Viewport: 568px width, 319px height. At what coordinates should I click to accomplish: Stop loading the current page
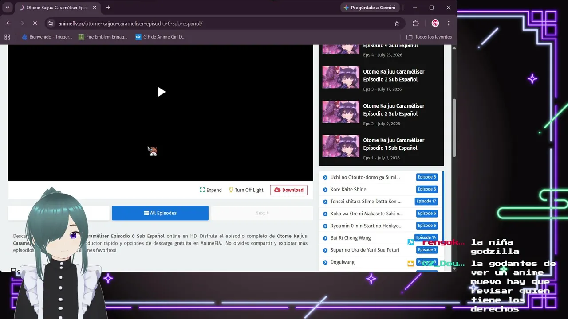[34, 23]
